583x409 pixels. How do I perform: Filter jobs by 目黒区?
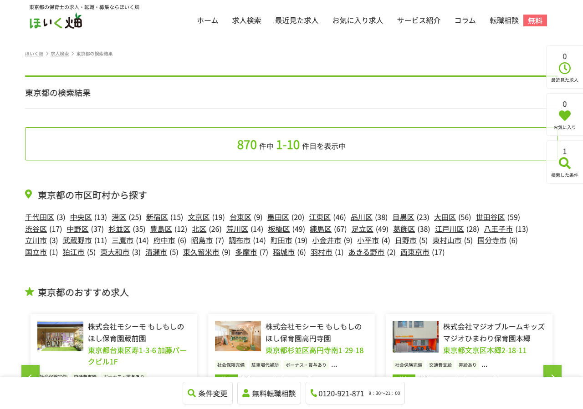pyautogui.click(x=404, y=217)
